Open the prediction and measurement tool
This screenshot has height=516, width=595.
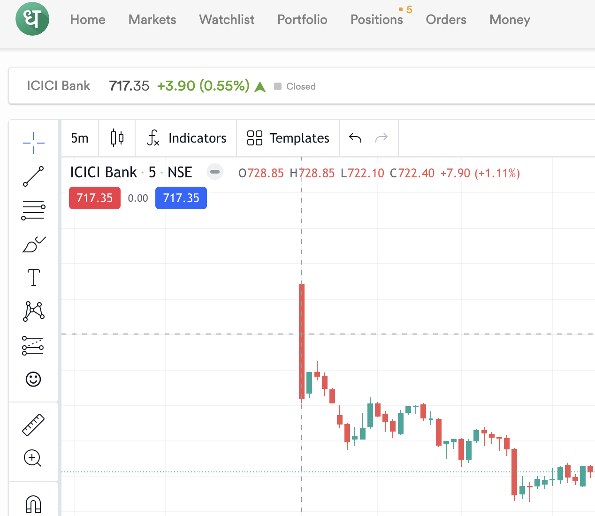point(33,346)
